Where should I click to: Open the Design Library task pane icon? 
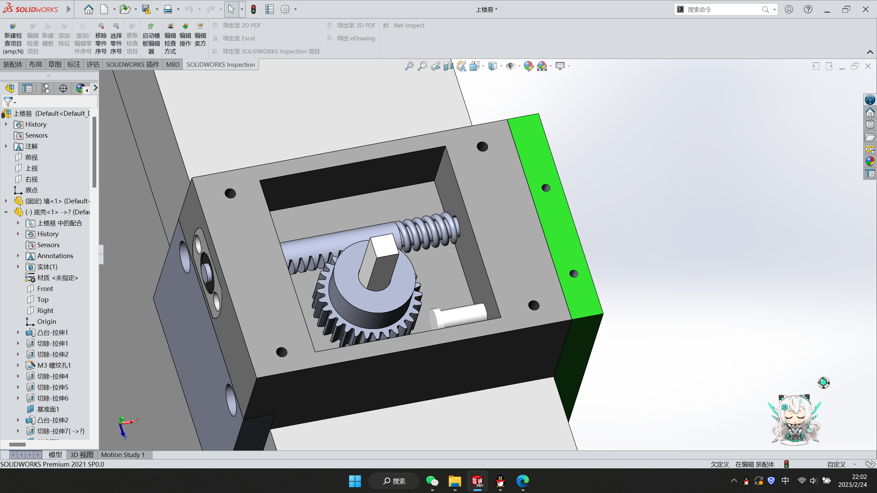click(870, 125)
